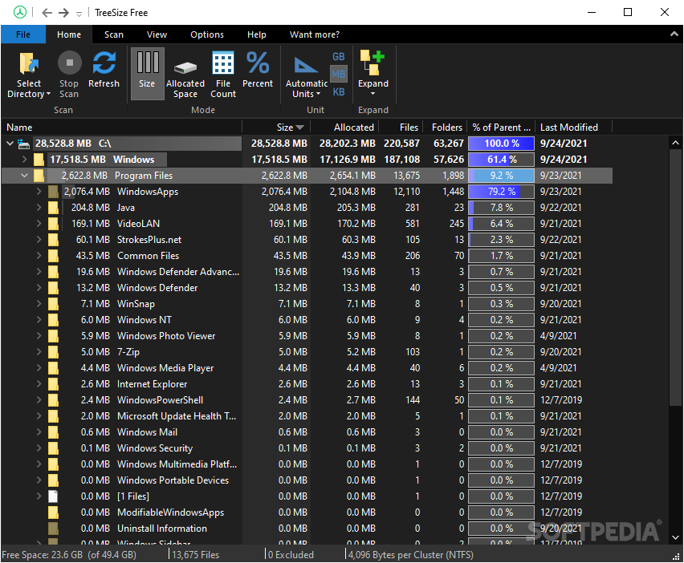The image size is (684, 563).
Task: Click the [1 Files] file icon
Action: [53, 496]
